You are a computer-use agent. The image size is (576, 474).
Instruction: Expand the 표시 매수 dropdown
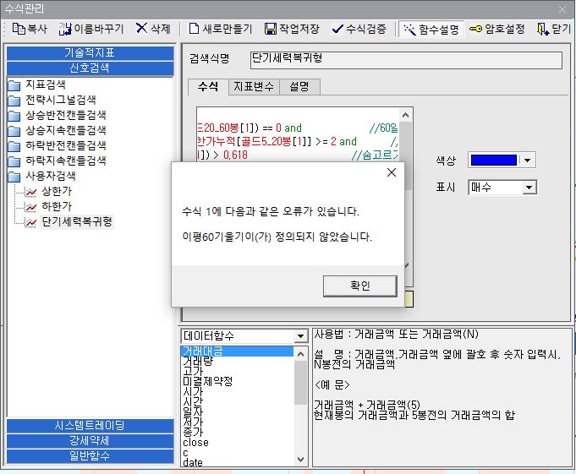[x=529, y=188]
